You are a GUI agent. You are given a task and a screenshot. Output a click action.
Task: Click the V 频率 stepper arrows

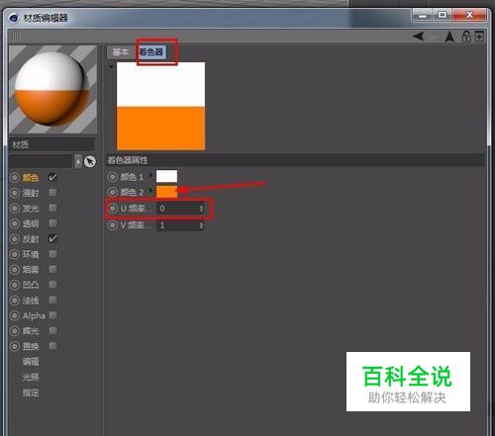tap(201, 225)
